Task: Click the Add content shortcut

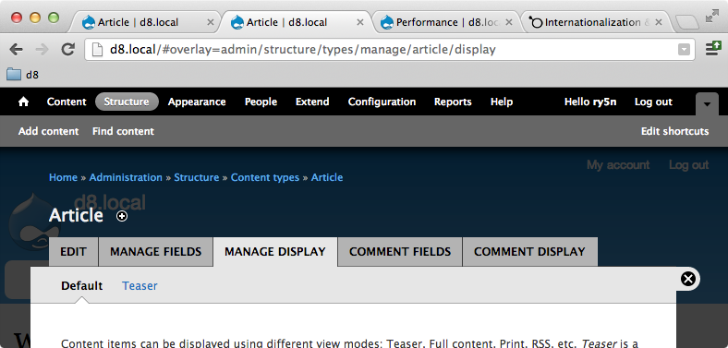Action: [x=48, y=131]
